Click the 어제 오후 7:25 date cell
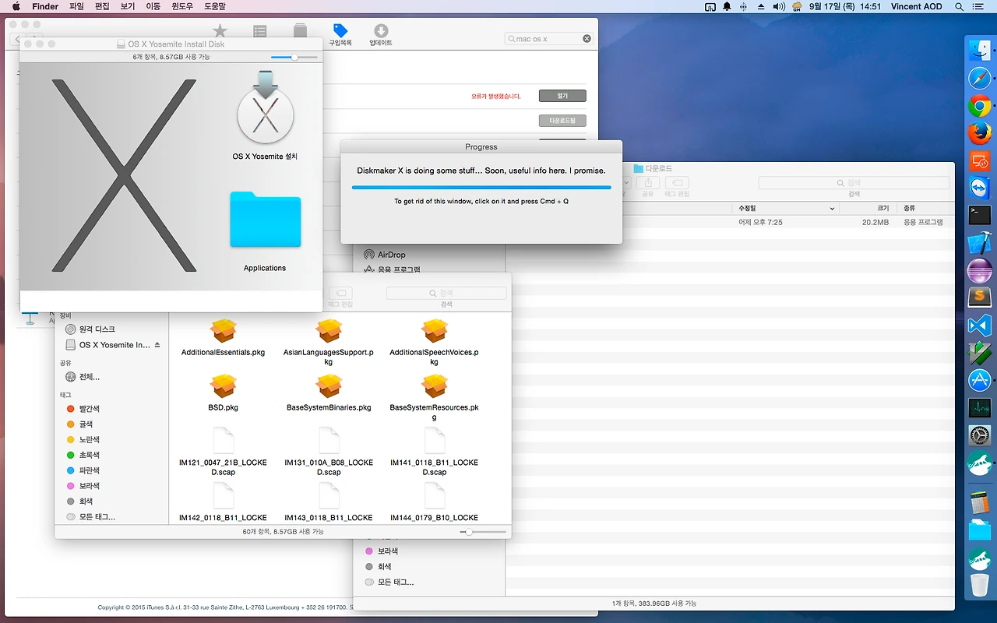The width and height of the screenshot is (997, 623). coord(760,222)
